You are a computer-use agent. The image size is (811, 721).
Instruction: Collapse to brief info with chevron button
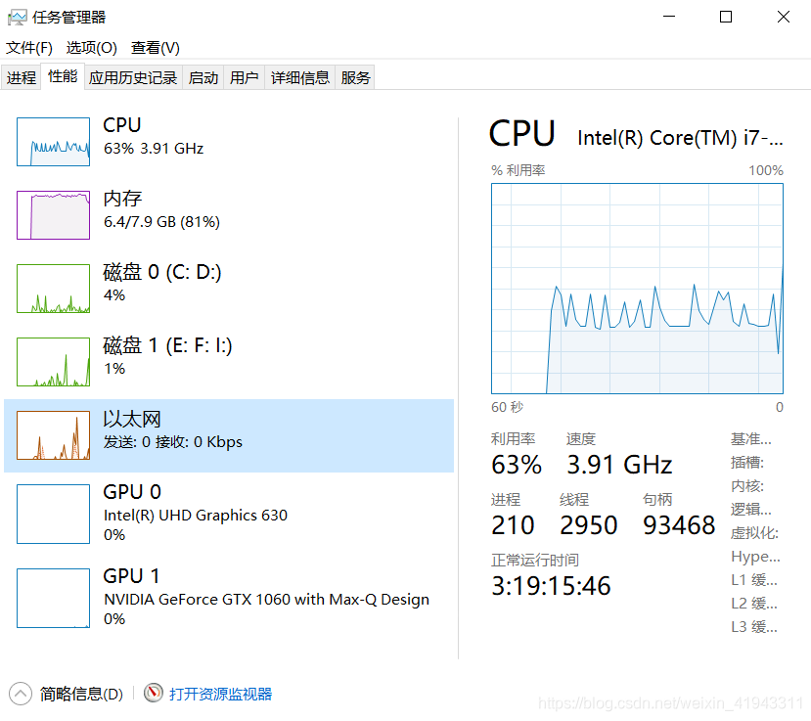pos(21,694)
